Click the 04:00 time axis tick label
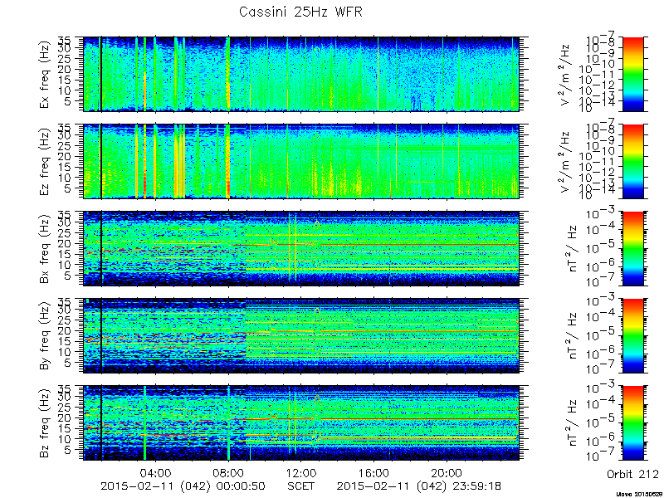 click(x=156, y=472)
